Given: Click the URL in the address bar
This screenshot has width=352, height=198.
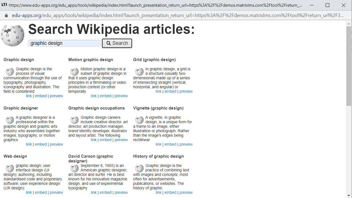Looking at the screenshot, I should pyautogui.click(x=178, y=15).
